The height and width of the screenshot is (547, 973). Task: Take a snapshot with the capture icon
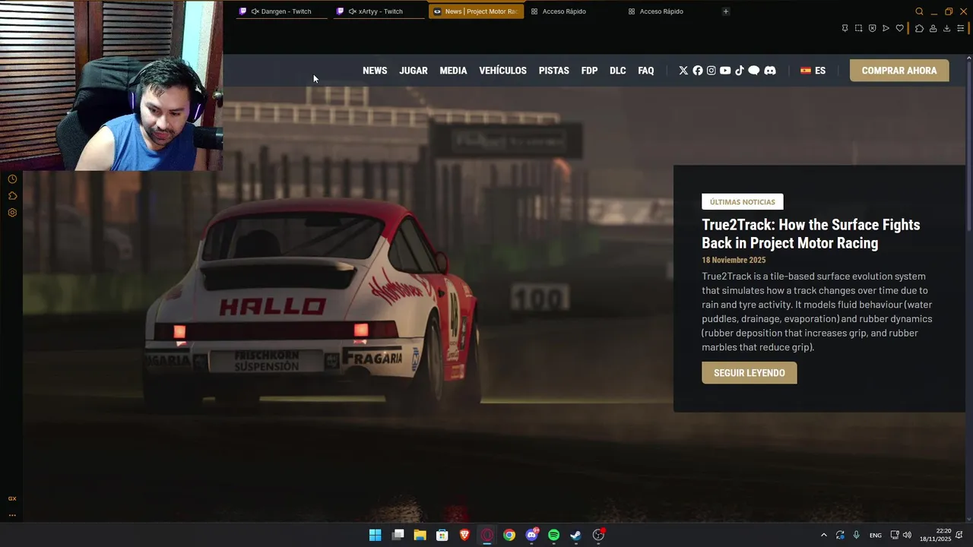[x=858, y=28]
